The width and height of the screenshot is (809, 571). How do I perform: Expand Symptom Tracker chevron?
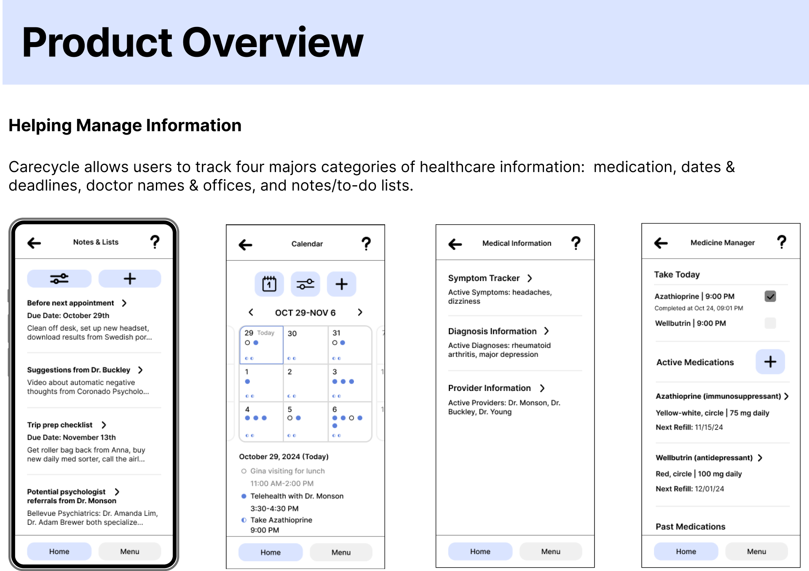[x=530, y=278]
